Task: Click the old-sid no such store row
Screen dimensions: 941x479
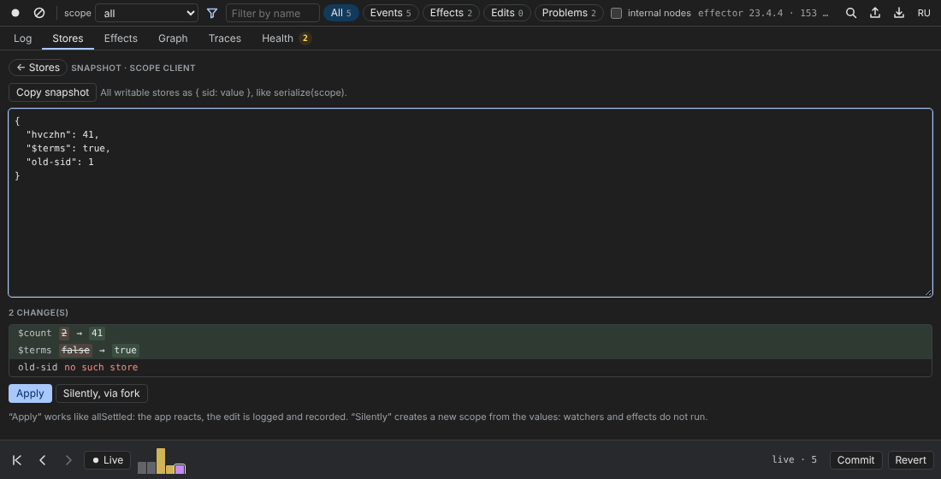Action: (470, 367)
